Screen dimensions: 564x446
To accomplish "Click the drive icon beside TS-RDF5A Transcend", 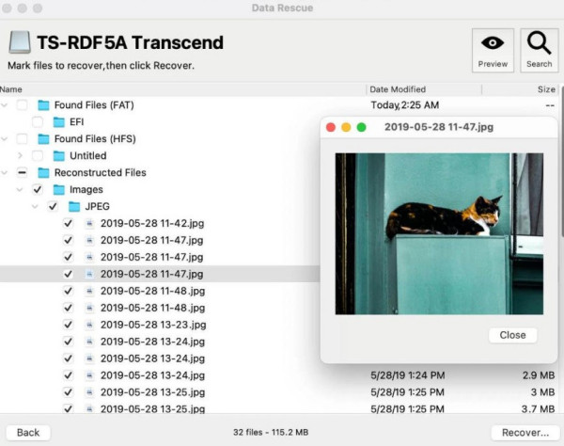I will (19, 42).
